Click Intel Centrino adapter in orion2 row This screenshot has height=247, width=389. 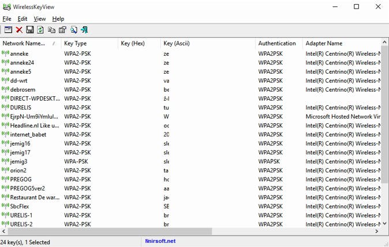pyautogui.click(x=343, y=170)
